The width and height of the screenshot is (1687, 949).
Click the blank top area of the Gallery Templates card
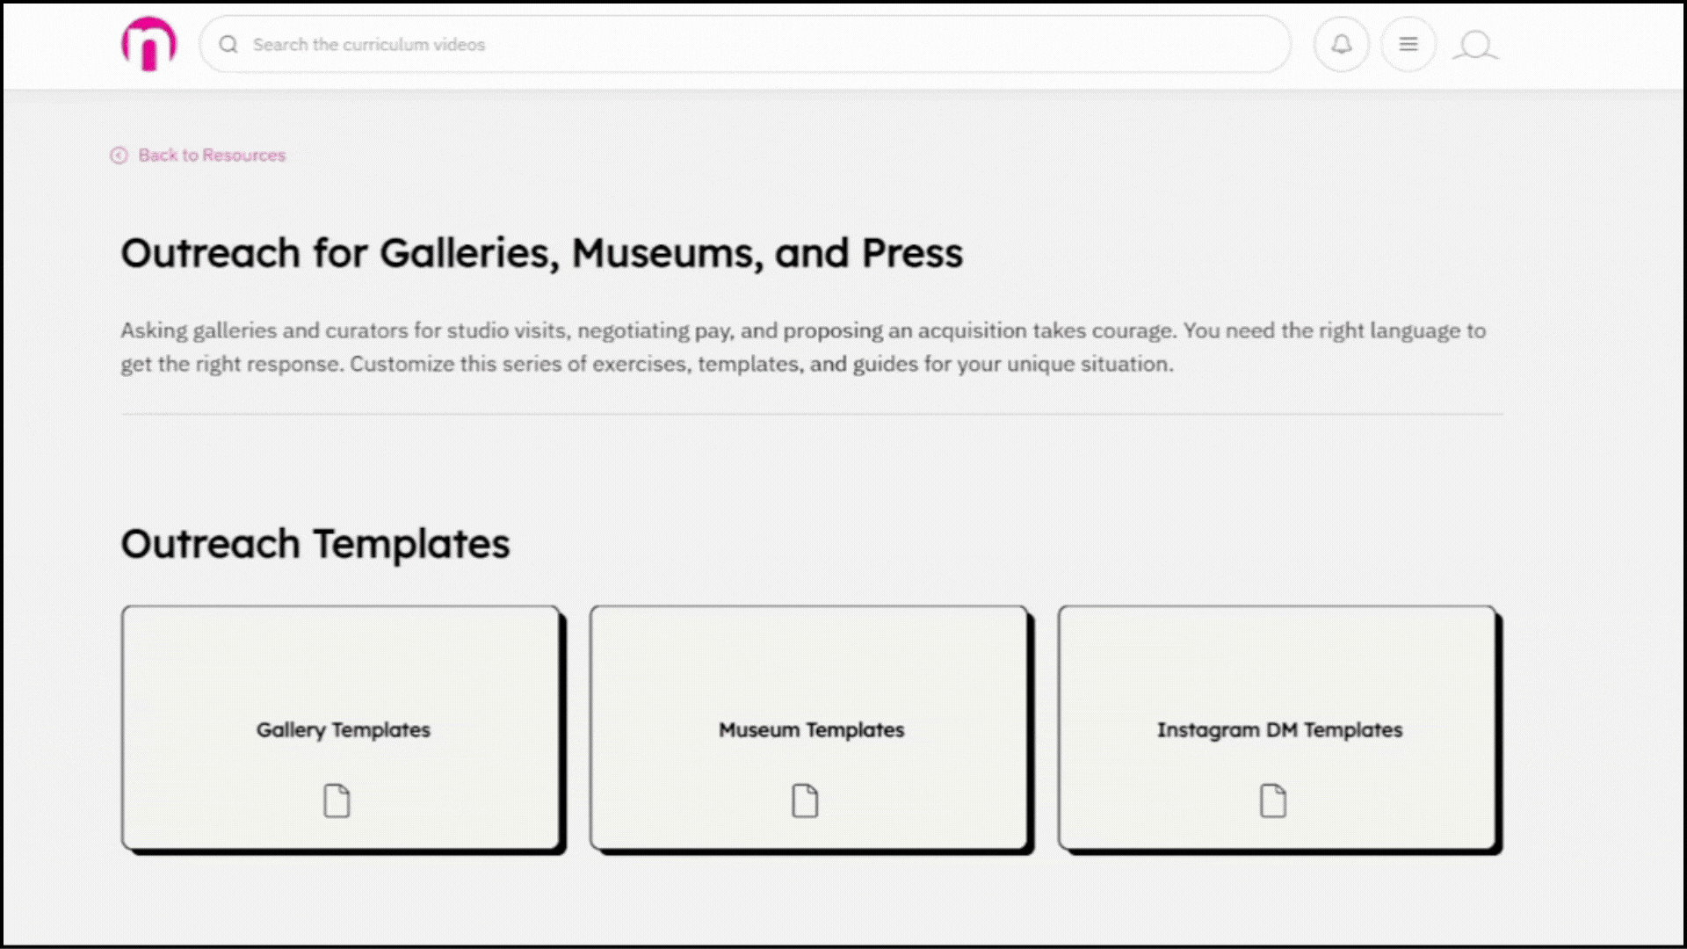tap(341, 655)
